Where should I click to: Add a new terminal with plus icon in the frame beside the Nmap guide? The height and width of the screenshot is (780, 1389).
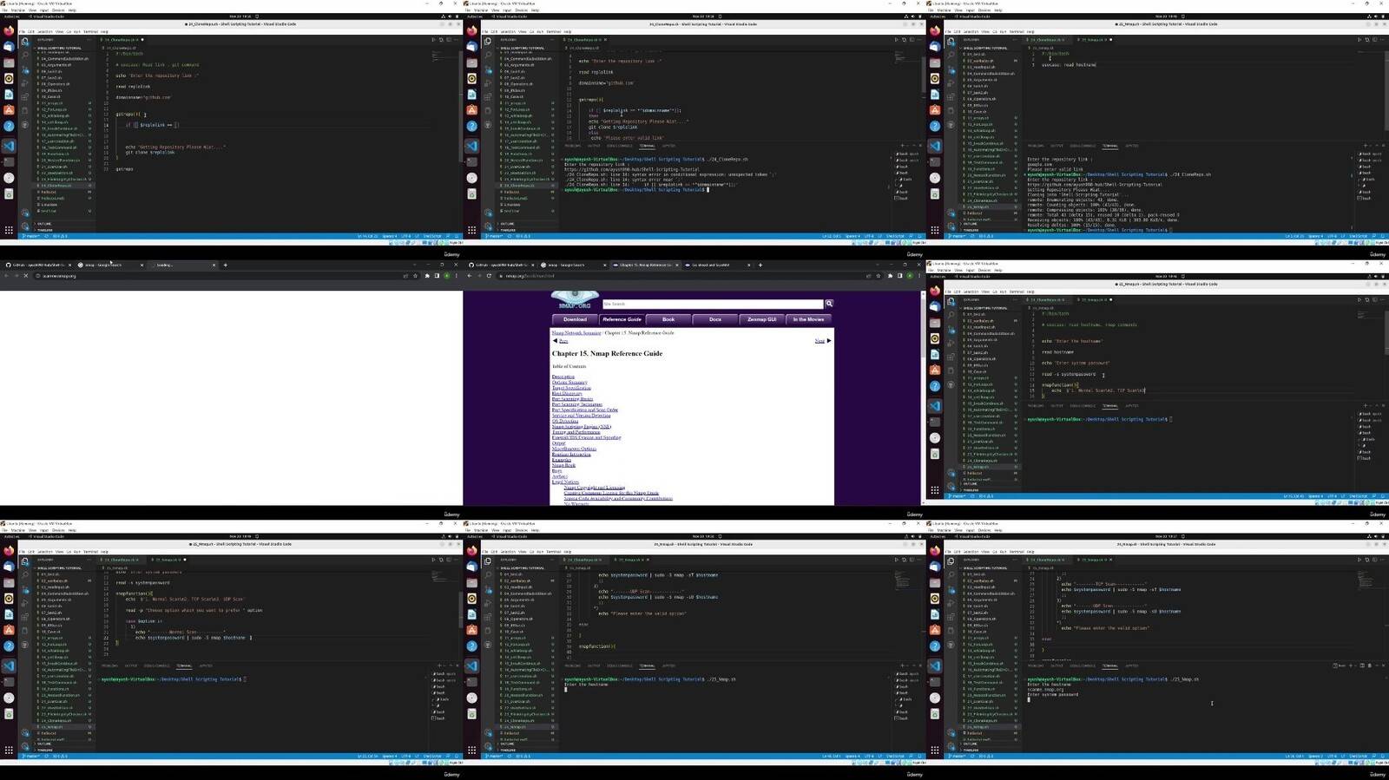[1366, 405]
